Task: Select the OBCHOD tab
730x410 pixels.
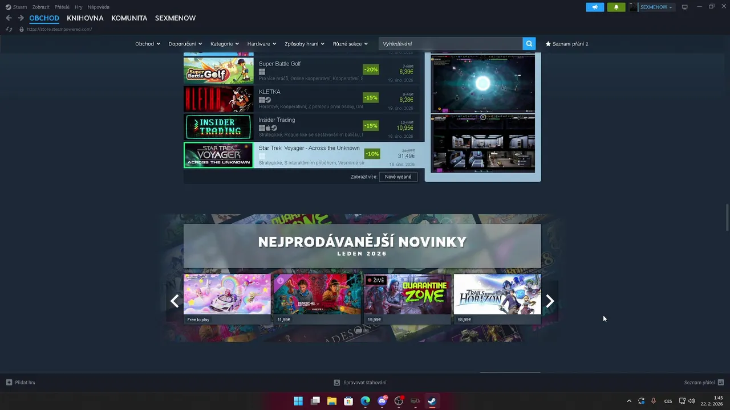Action: click(x=44, y=18)
